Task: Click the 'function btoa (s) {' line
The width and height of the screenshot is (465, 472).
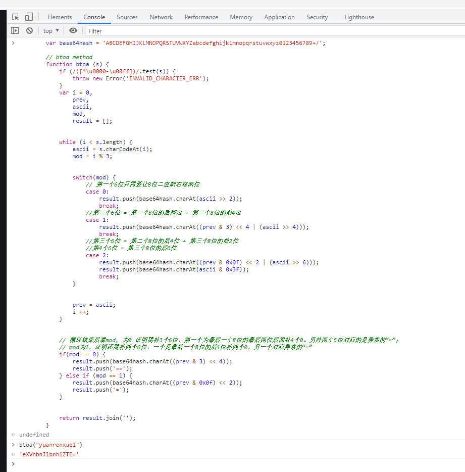Action: [x=77, y=64]
